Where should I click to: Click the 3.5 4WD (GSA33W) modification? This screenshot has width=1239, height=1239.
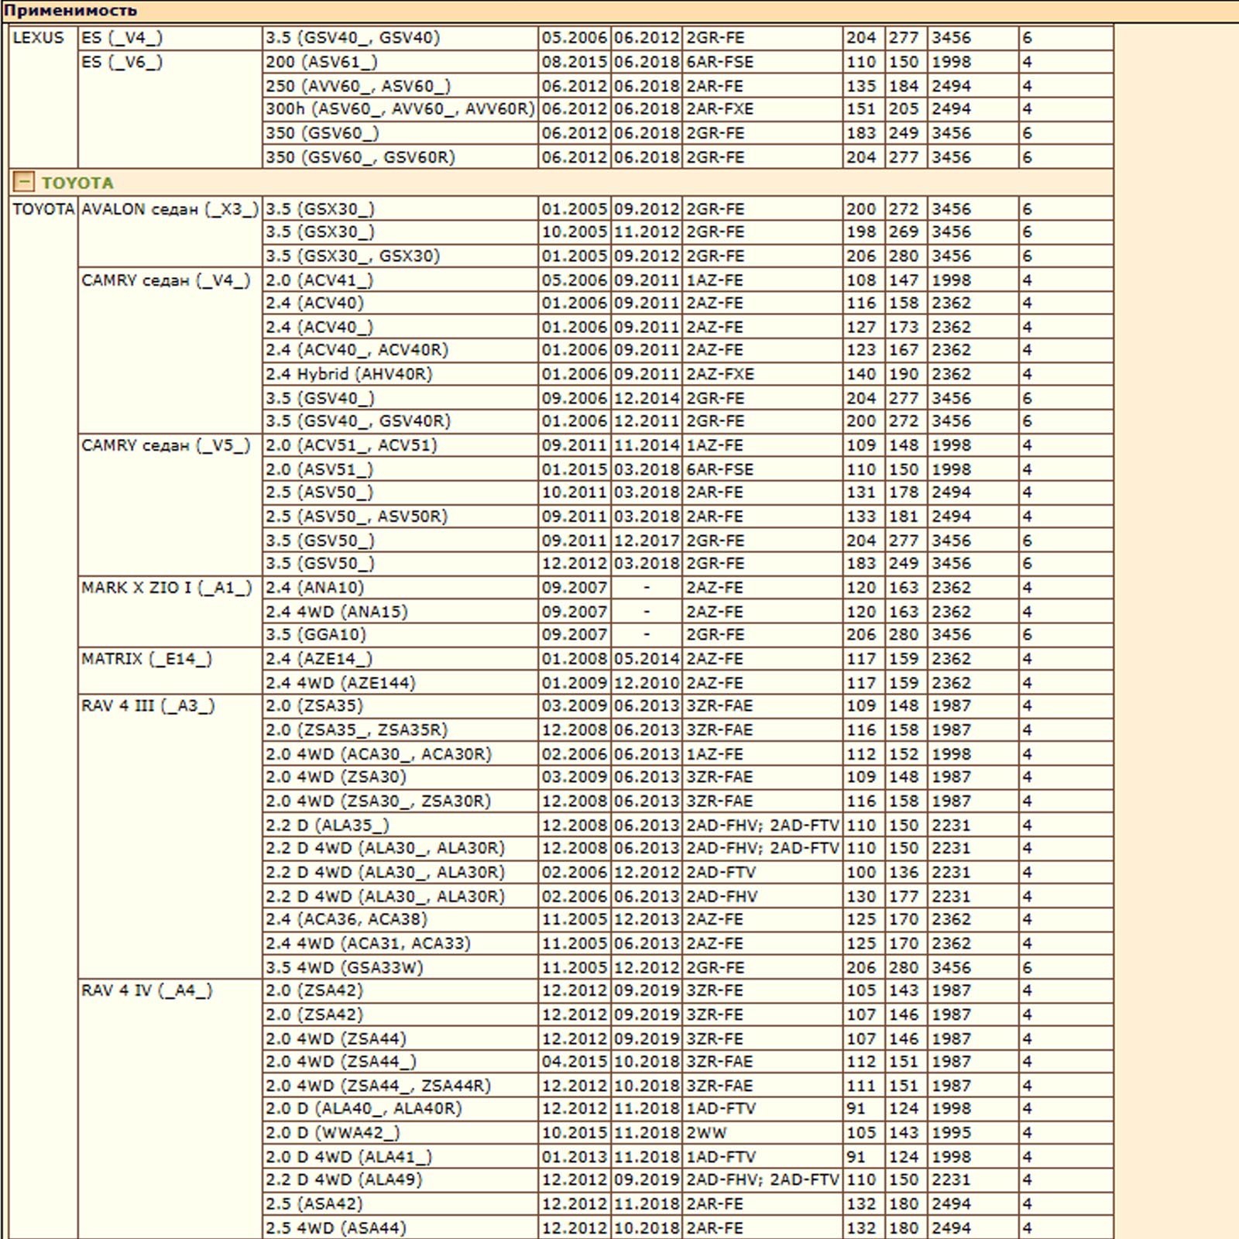pos(344,967)
